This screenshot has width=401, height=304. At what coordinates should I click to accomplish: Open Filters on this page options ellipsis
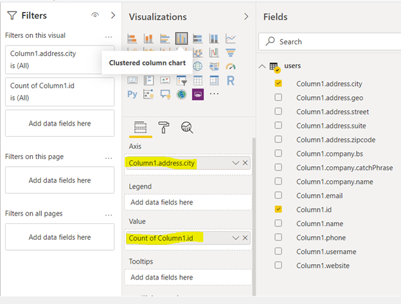pyautogui.click(x=109, y=158)
